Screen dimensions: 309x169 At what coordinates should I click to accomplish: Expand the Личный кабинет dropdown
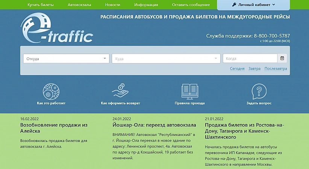[x=273, y=5]
